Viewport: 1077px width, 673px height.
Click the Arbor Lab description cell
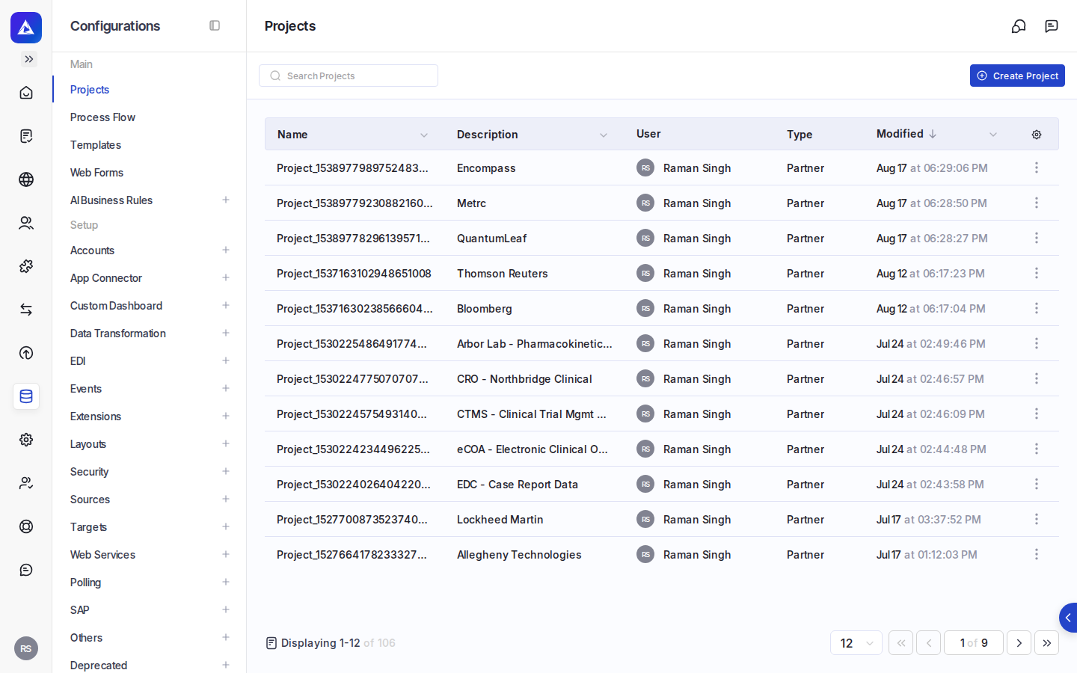point(535,344)
